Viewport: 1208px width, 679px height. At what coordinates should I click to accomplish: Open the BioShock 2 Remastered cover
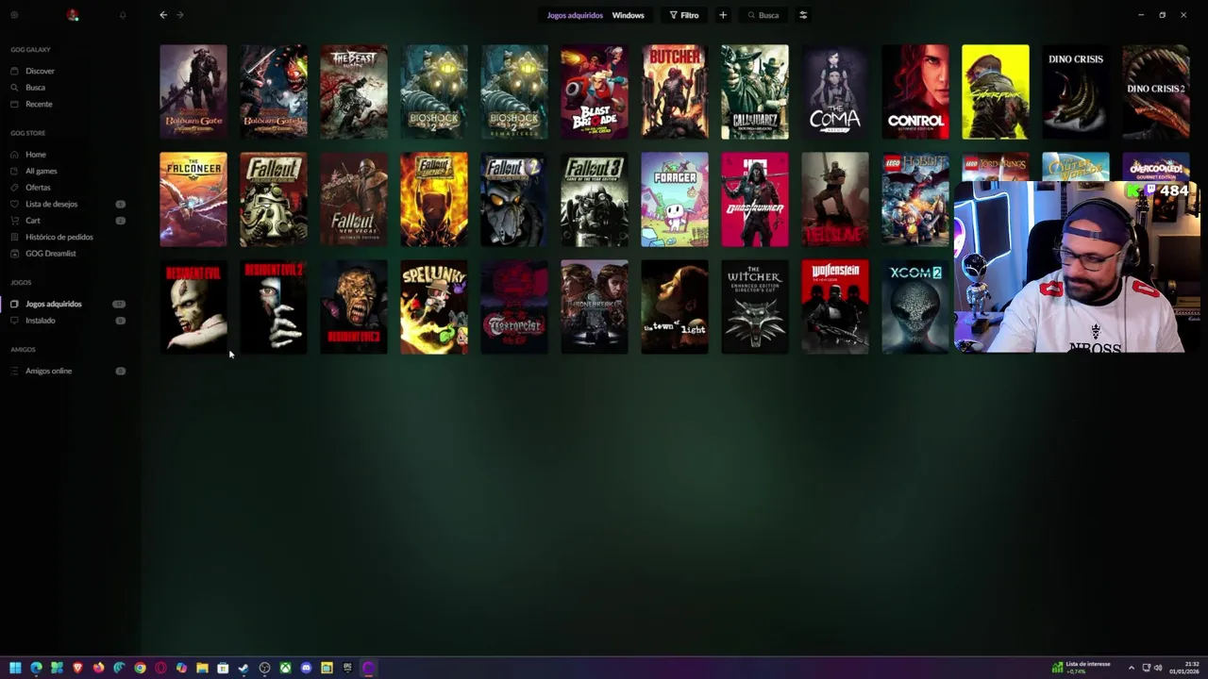(x=514, y=91)
